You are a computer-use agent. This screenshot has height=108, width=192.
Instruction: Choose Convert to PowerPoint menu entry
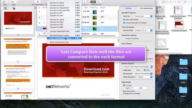coord(64,8)
